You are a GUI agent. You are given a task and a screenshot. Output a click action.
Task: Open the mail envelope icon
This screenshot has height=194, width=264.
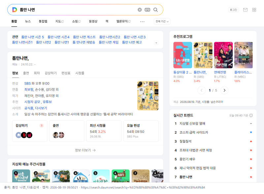pyautogui.click(x=245, y=10)
